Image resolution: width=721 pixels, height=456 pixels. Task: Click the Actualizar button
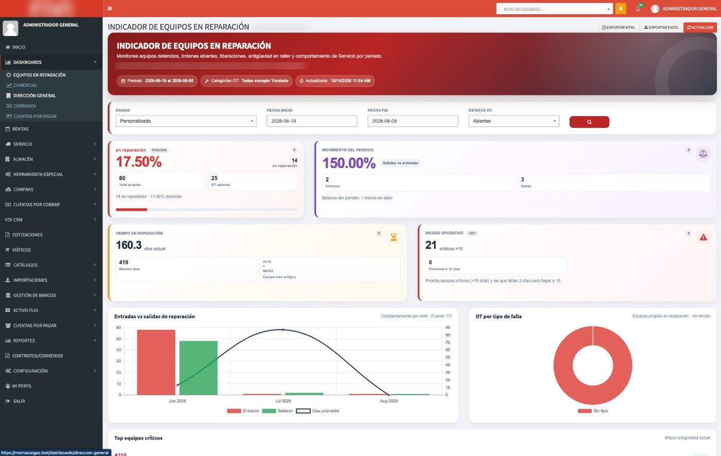[x=700, y=27]
